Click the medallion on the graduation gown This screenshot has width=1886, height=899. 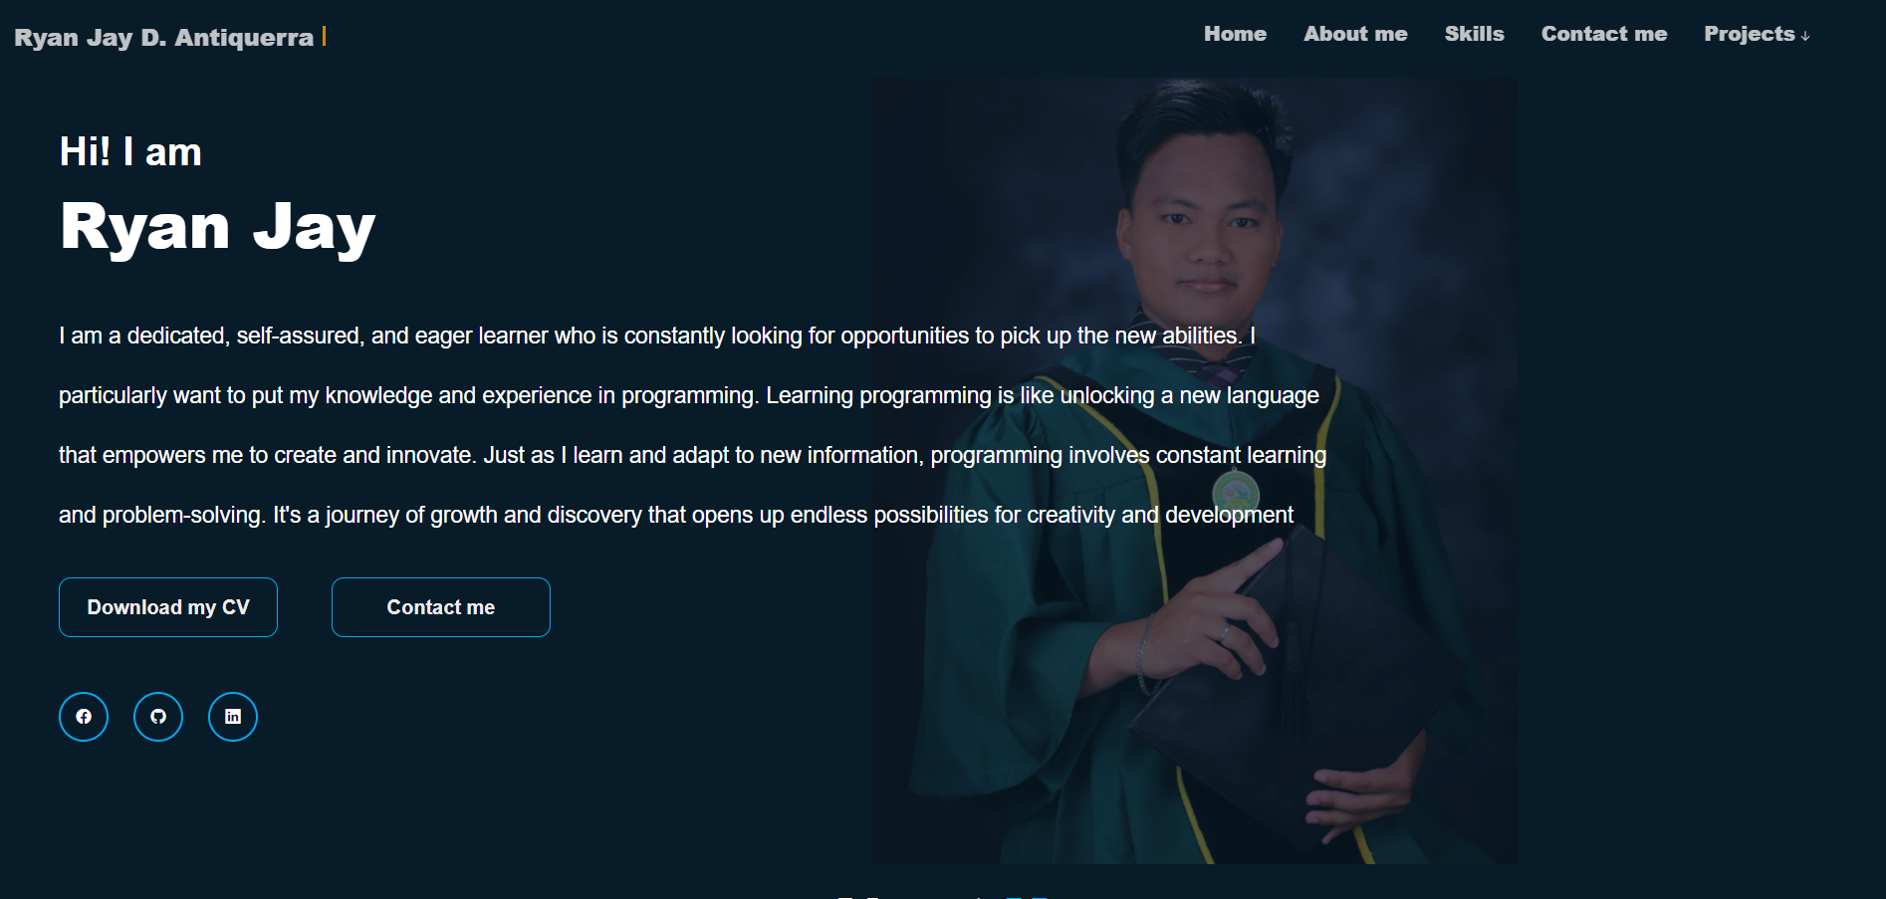1236,492
